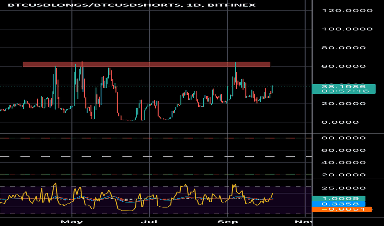Click the 40.0000 label in the middle indicator pane
384x226 pixels.
(x=344, y=162)
